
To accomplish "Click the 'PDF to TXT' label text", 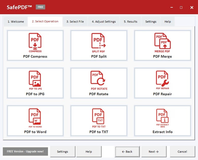I will click(x=99, y=132).
